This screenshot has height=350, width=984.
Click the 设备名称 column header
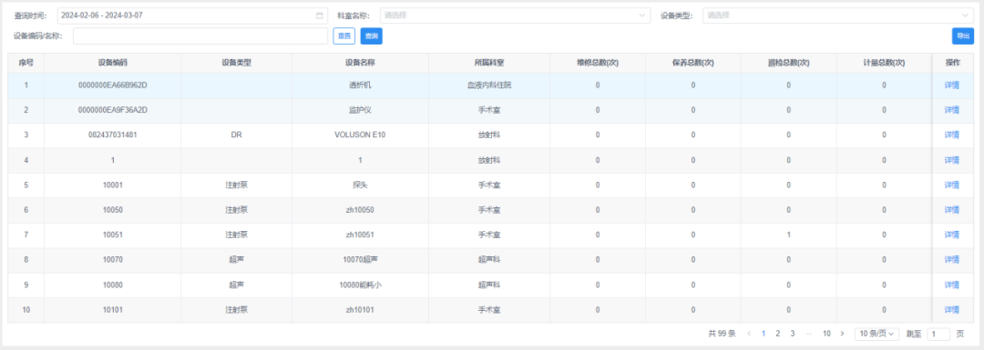point(360,63)
